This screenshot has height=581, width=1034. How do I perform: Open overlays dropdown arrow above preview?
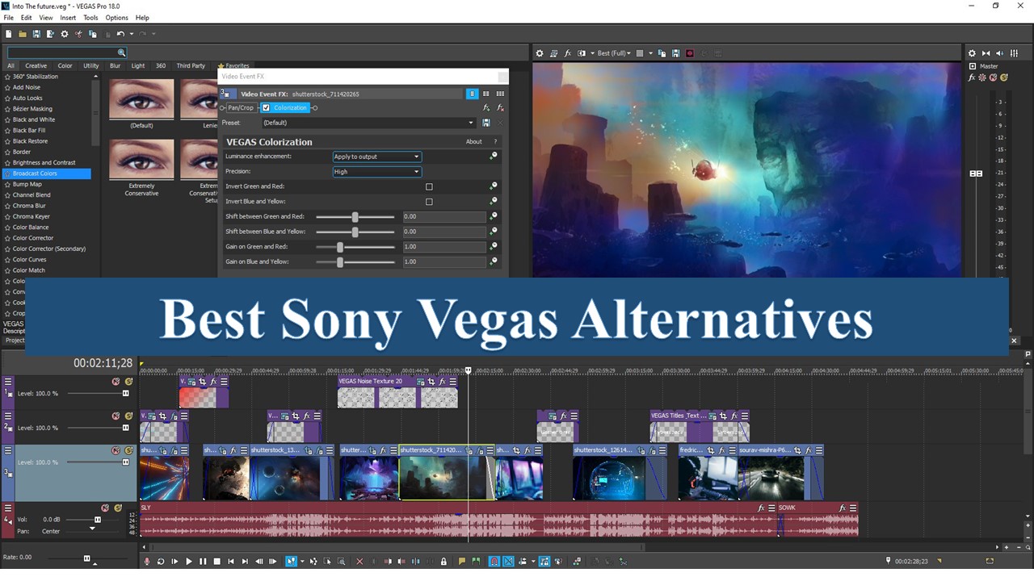coord(650,53)
